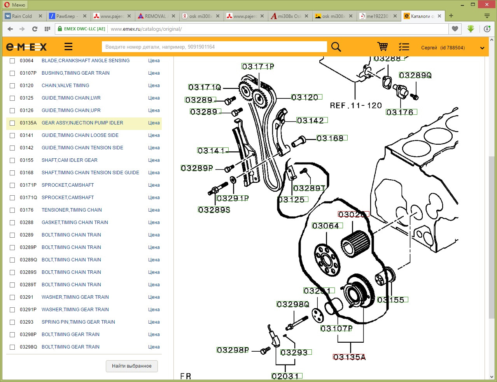
Task: Check the box for 03120 CHAIN,VALVE TIMING
Action: click(x=12, y=86)
